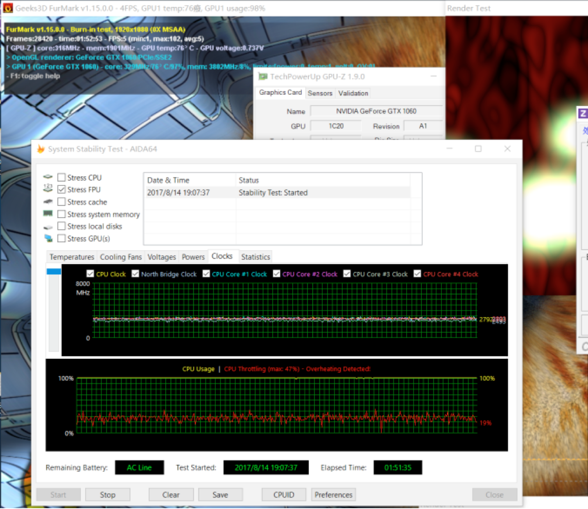Select the Stability Test: Started log row
Image resolution: width=588 pixels, height=509 pixels.
(277, 192)
